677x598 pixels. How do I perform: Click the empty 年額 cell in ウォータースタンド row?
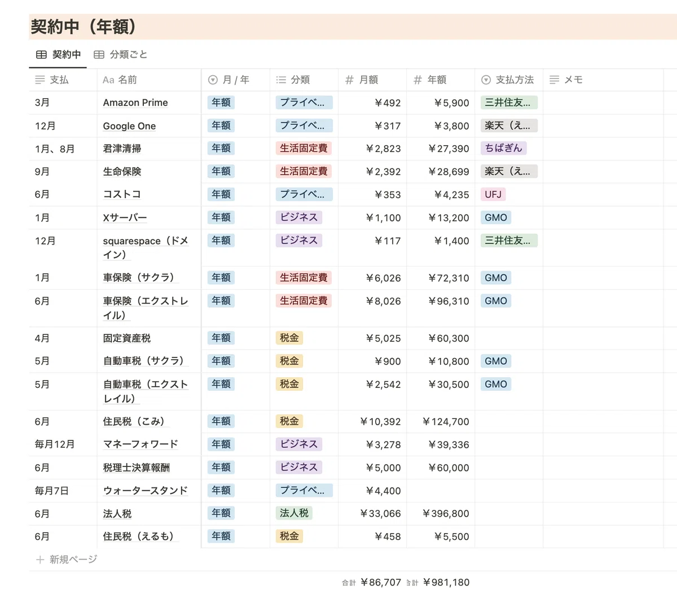click(x=441, y=491)
